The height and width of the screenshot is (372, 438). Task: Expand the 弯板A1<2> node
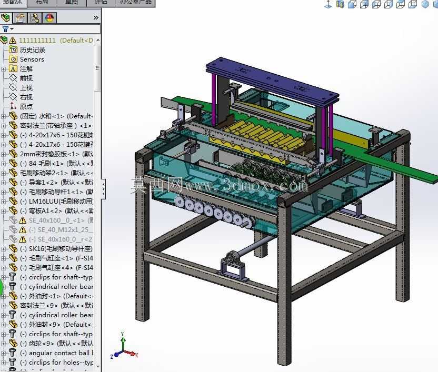[x=3, y=211]
